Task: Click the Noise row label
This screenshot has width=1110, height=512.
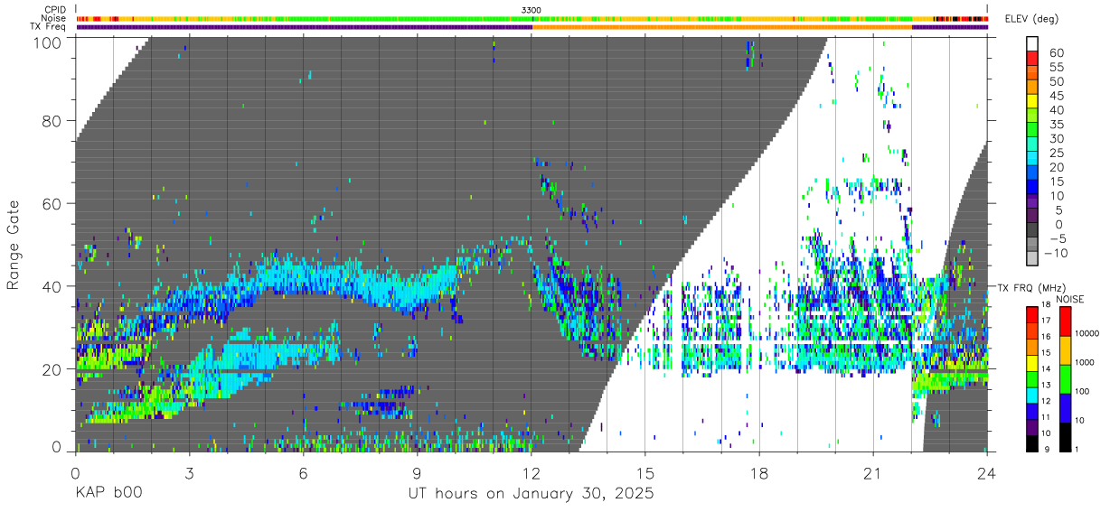Action: pos(53,18)
